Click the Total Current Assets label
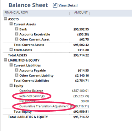 [29, 45]
